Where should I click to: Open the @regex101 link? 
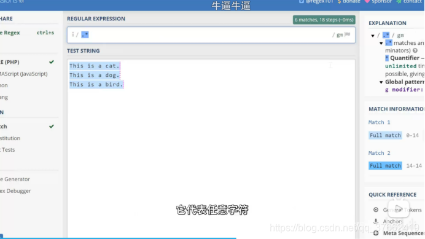pos(319,2)
